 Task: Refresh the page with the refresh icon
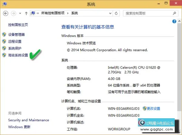click(x=117, y=13)
